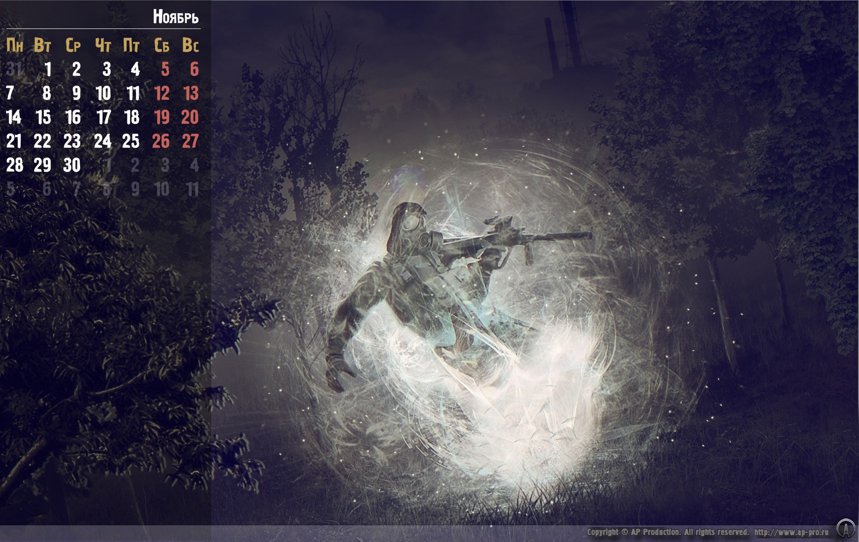Image resolution: width=859 pixels, height=542 pixels.
Task: Select the white November date 11
Action: pos(133,93)
